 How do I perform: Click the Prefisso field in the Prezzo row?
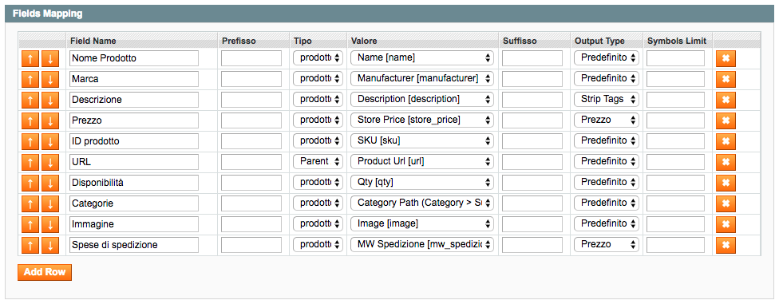pyautogui.click(x=251, y=120)
